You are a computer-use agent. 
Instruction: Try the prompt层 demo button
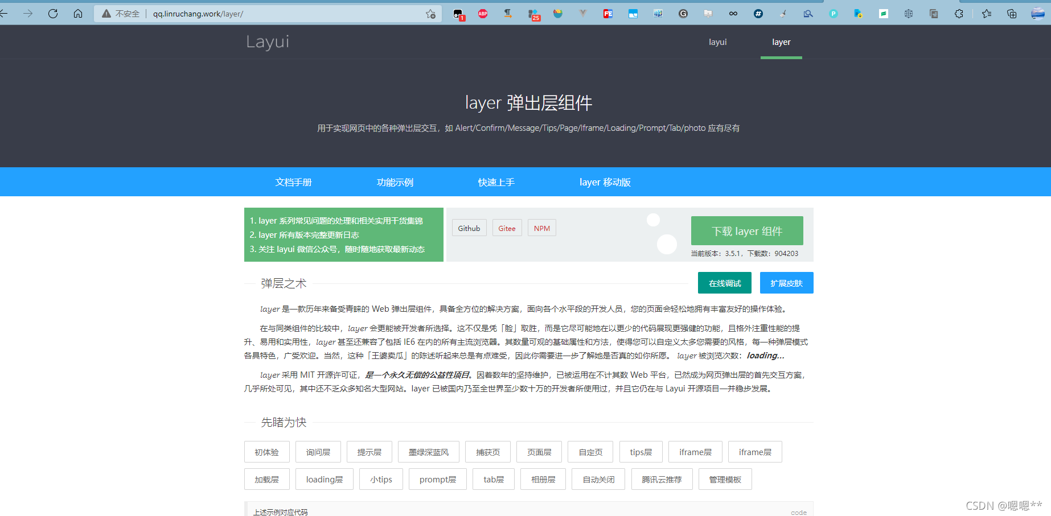(438, 479)
